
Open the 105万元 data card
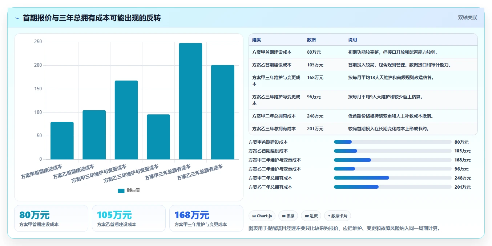[x=129, y=218]
